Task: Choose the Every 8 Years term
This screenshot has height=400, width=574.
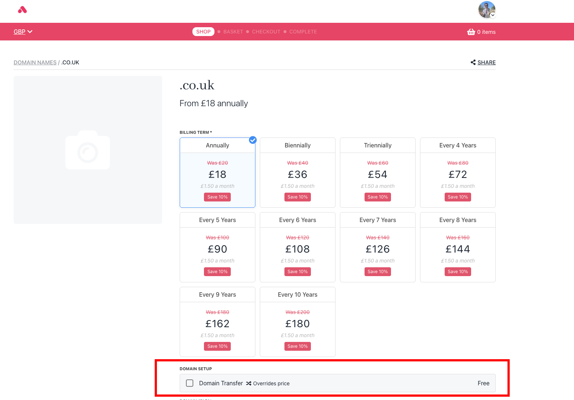Action: (x=458, y=247)
